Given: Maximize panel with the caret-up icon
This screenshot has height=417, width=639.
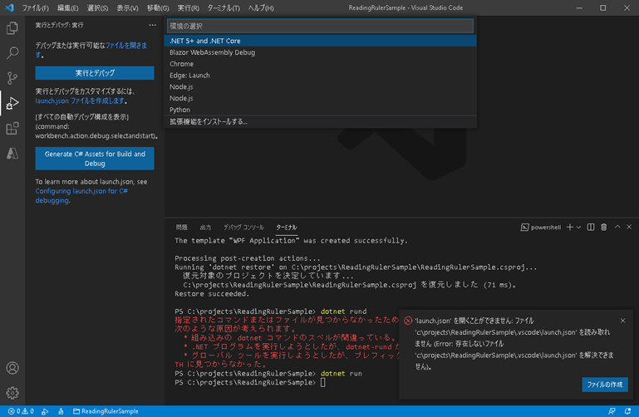Looking at the screenshot, I should [x=617, y=227].
